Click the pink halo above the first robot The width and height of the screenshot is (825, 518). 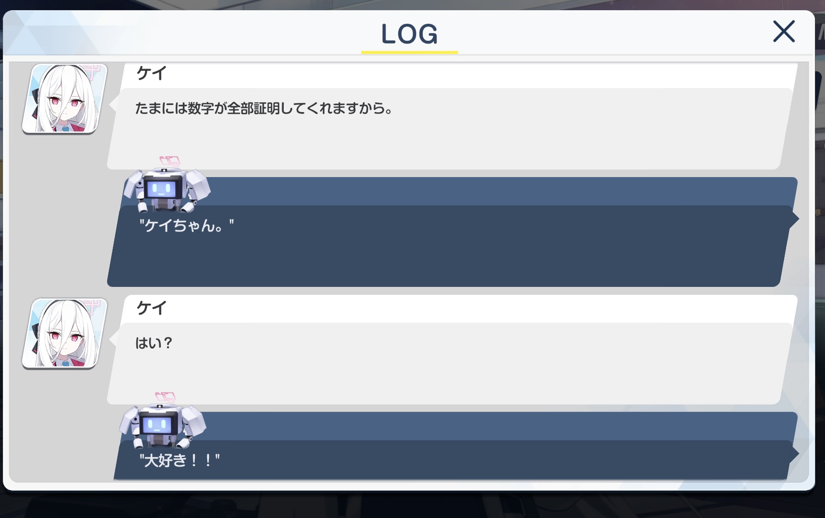click(x=170, y=161)
